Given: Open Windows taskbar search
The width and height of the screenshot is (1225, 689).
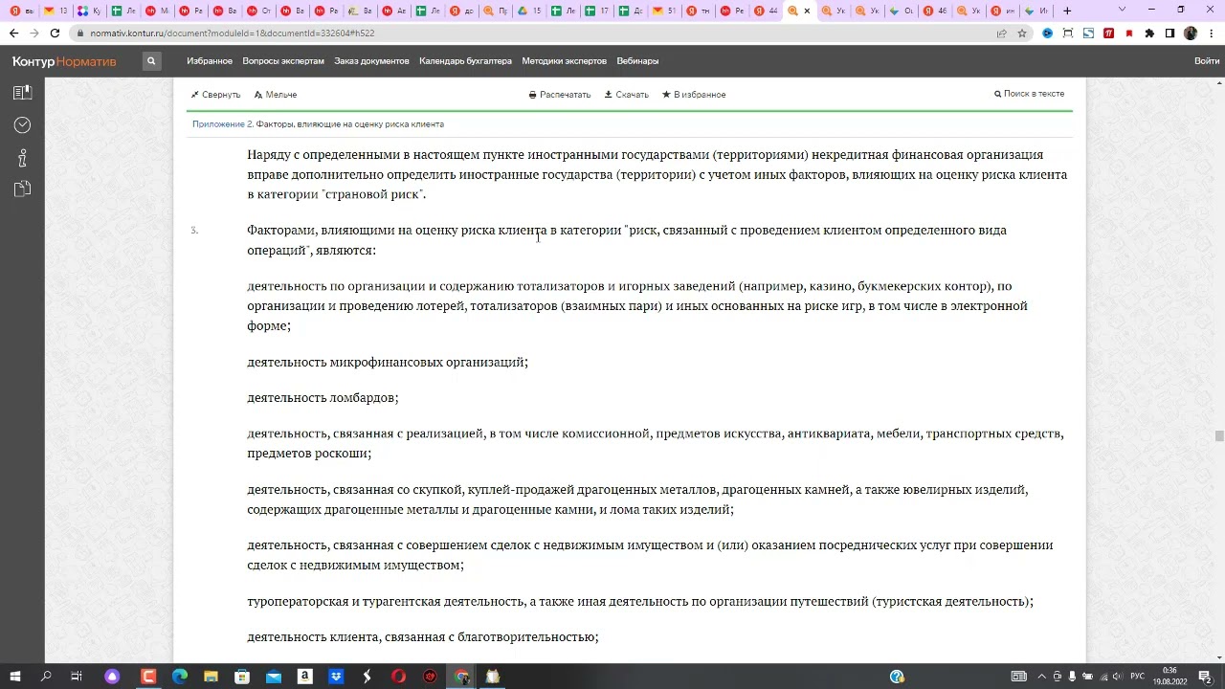Looking at the screenshot, I should (x=46, y=677).
